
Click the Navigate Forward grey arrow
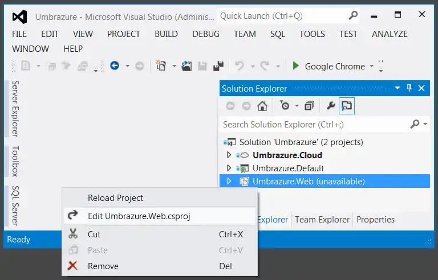[139, 66]
